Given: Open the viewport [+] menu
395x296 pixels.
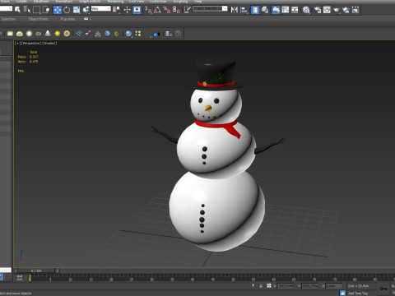Looking at the screenshot, I should [x=17, y=44].
